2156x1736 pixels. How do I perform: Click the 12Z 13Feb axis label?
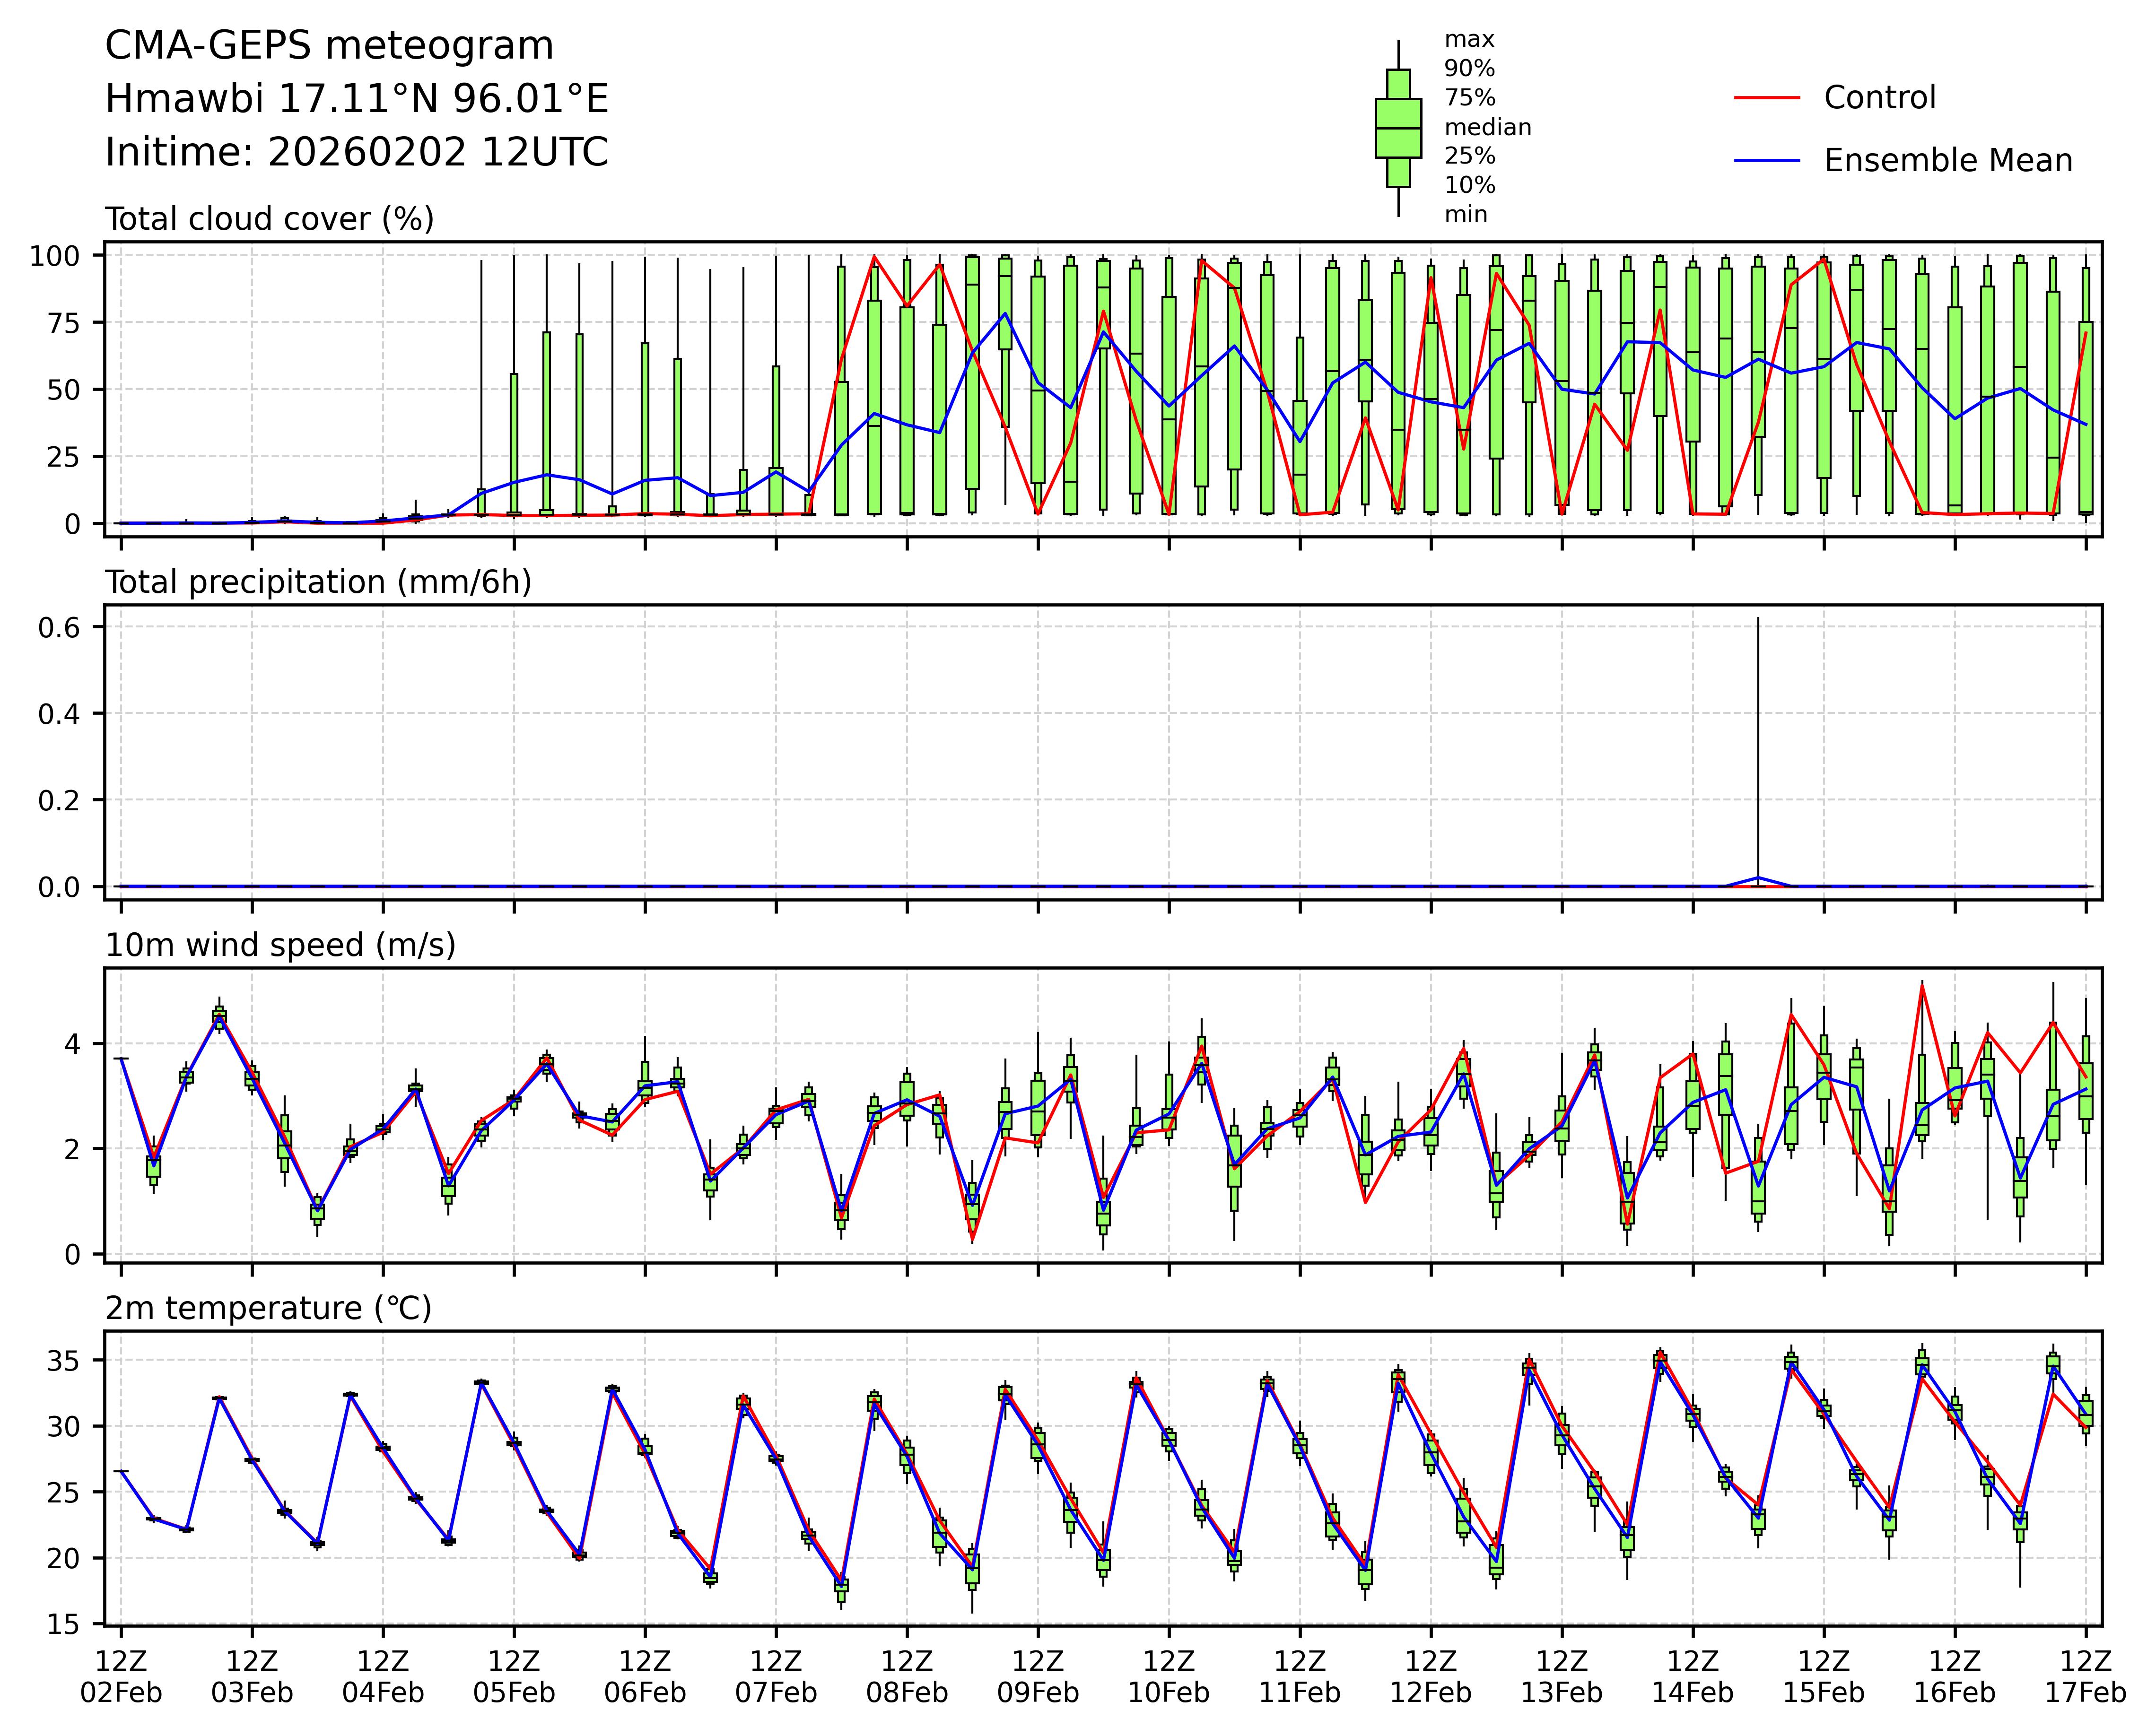[1562, 1677]
